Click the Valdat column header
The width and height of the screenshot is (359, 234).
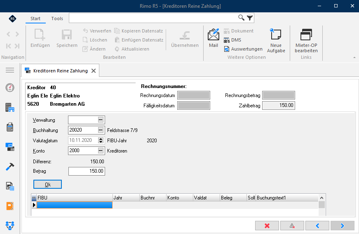206,198
